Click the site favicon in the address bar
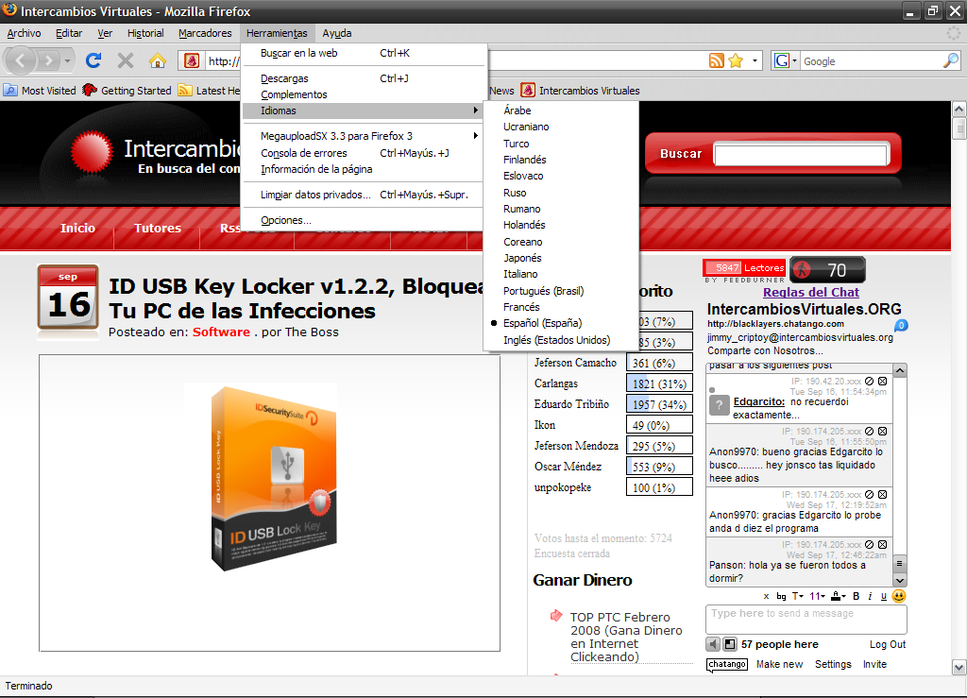The image size is (967, 698). (x=192, y=60)
